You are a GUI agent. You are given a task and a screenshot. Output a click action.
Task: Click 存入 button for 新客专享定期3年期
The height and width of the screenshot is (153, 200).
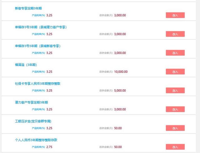(x=175, y=15)
